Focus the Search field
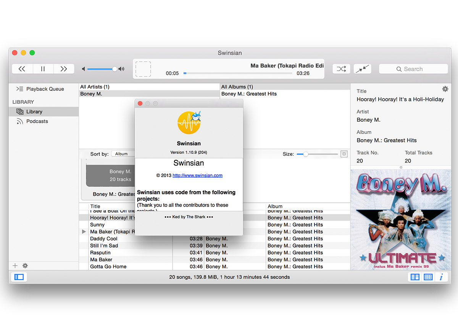The height and width of the screenshot is (333, 458). point(413,69)
